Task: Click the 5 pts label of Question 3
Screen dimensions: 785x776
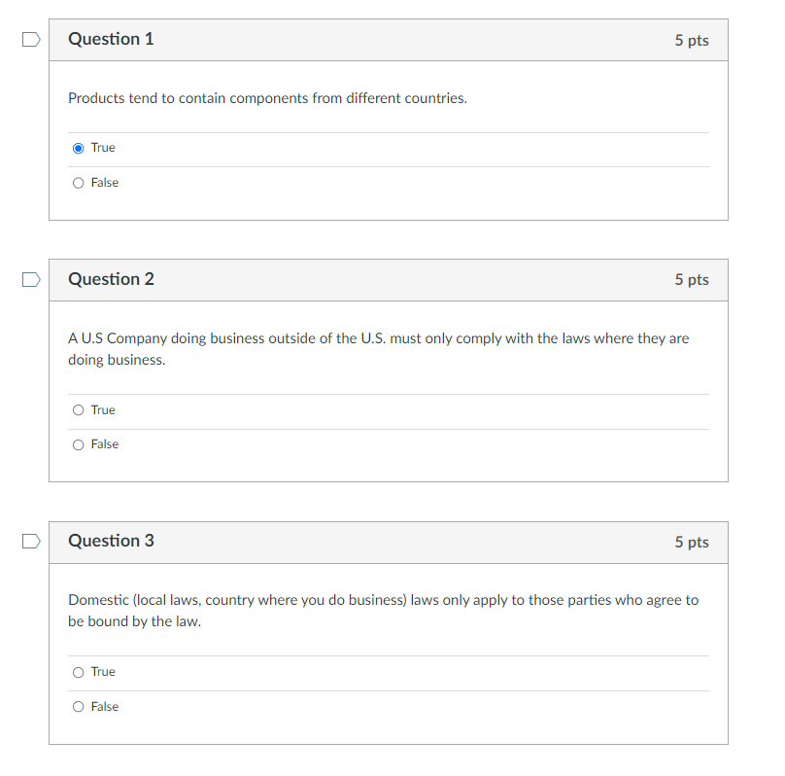Action: [692, 542]
